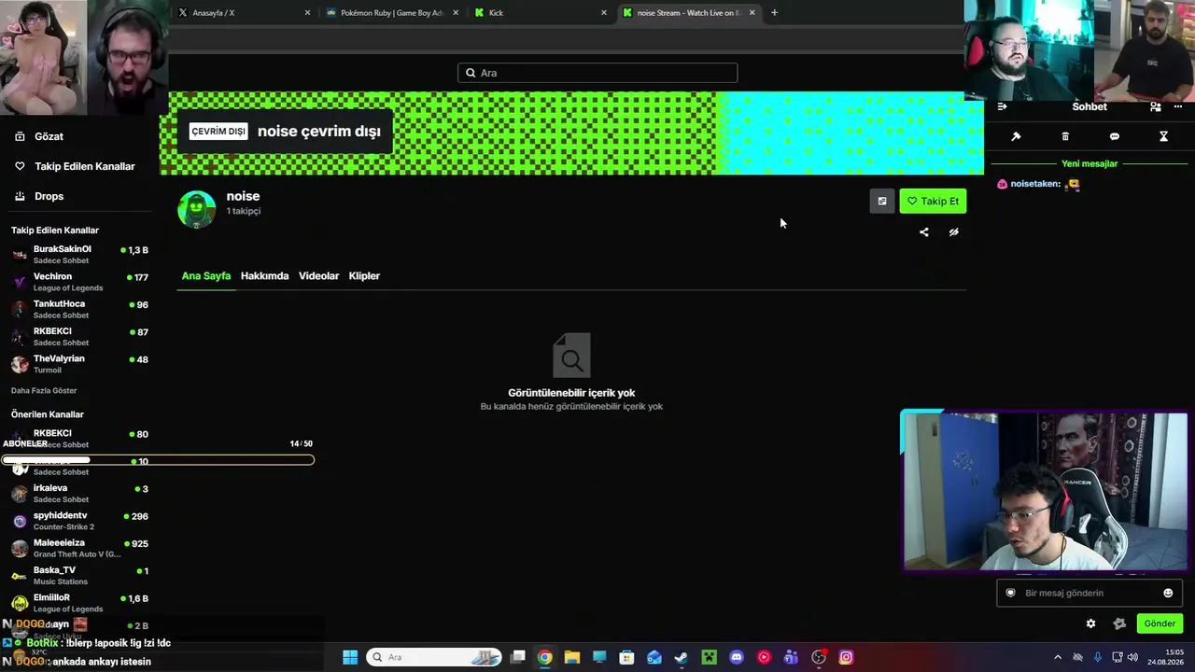Image resolution: width=1195 pixels, height=672 pixels.
Task: Select the Kick browser tab
Action: 540,13
